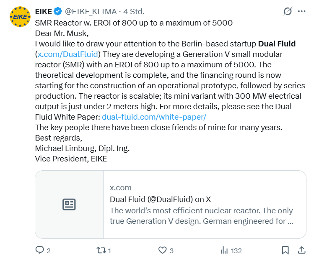Share the post via upload icon

click(301, 250)
